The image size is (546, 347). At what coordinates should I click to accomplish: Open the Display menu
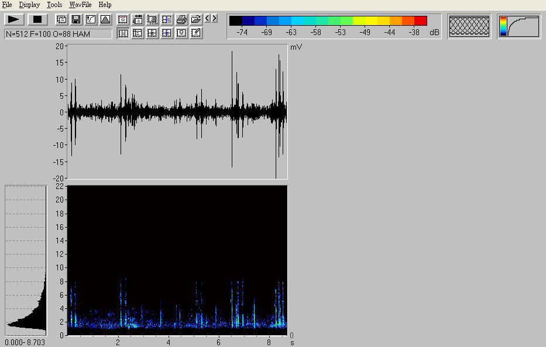[x=29, y=5]
